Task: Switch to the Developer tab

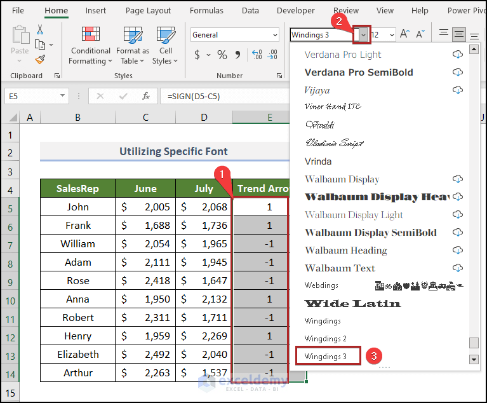Action: [296, 11]
